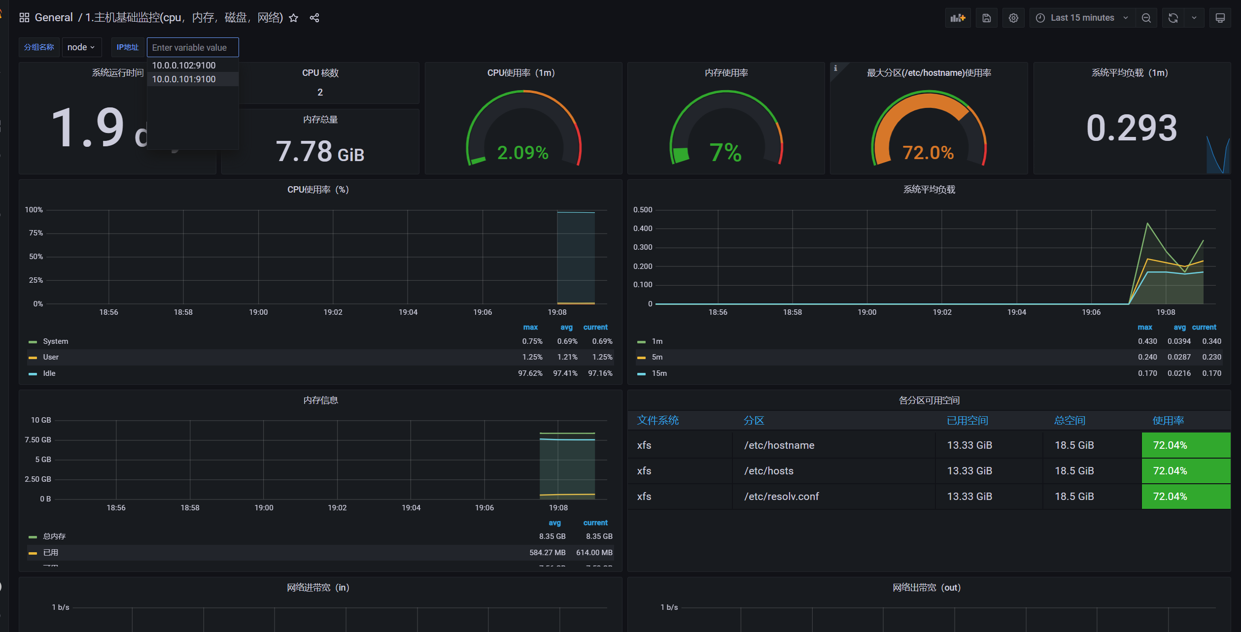Open the 各分区可用空间 panel title menu
This screenshot has height=632, width=1241.
click(929, 400)
